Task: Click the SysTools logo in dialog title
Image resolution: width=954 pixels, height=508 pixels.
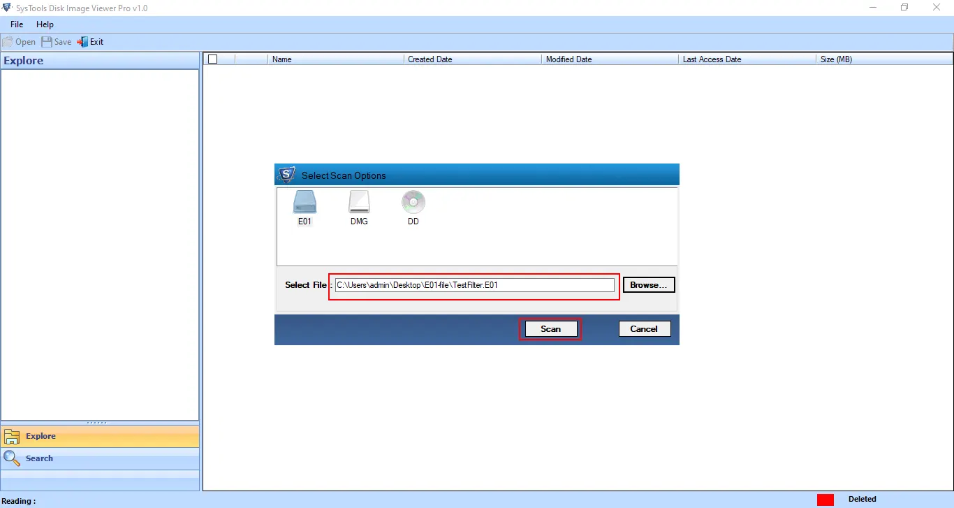Action: pos(286,175)
